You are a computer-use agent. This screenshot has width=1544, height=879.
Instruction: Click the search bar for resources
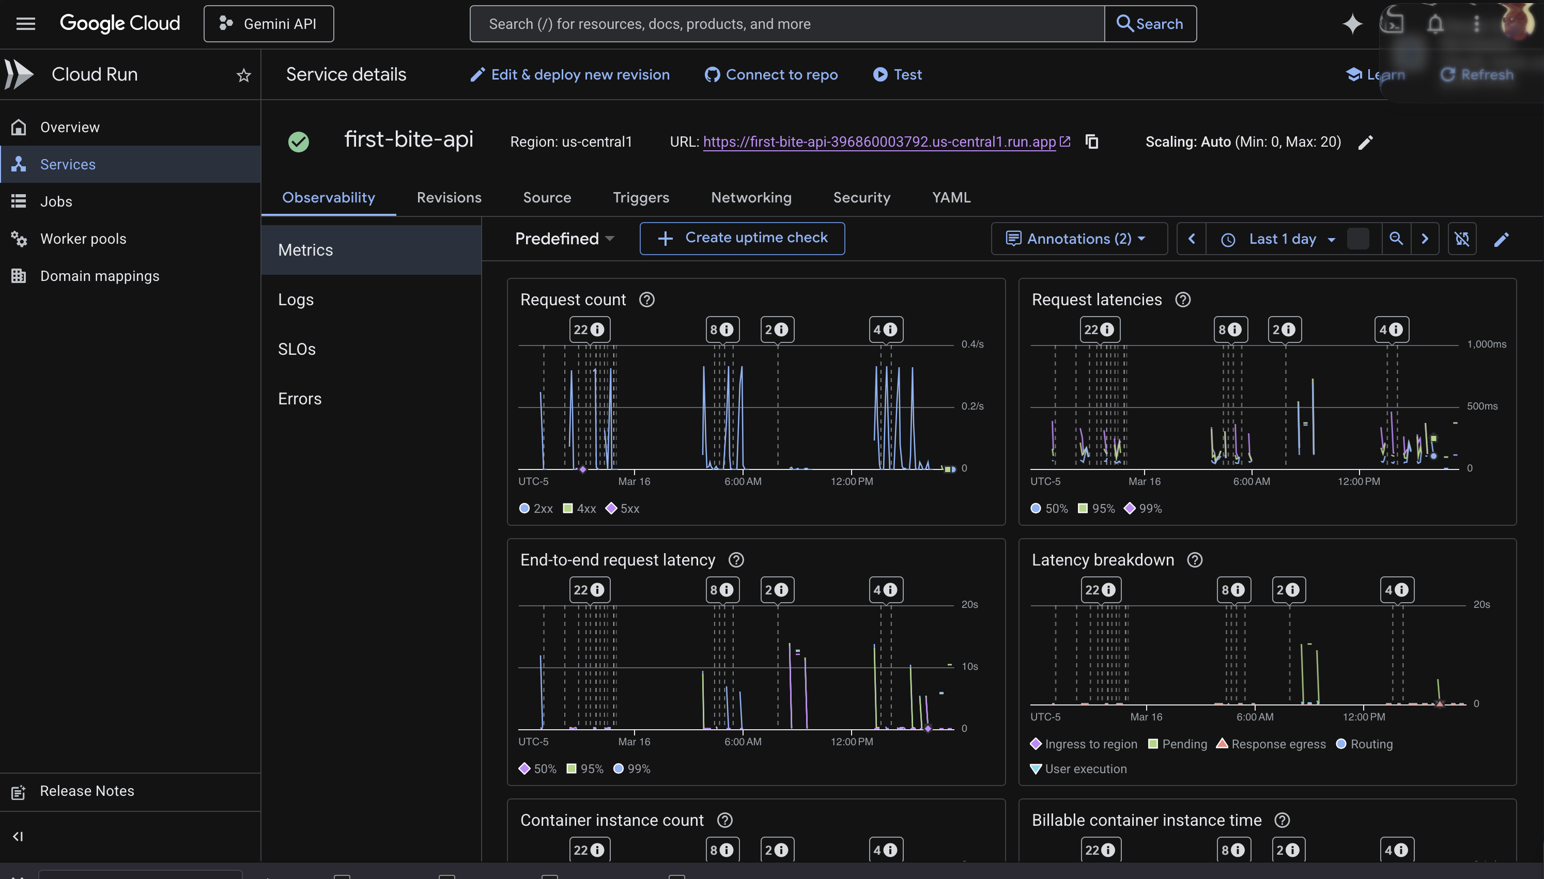[786, 24]
